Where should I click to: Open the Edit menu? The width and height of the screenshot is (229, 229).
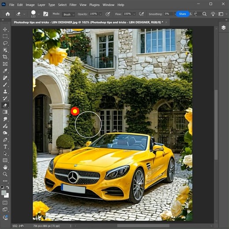tap(20, 5)
